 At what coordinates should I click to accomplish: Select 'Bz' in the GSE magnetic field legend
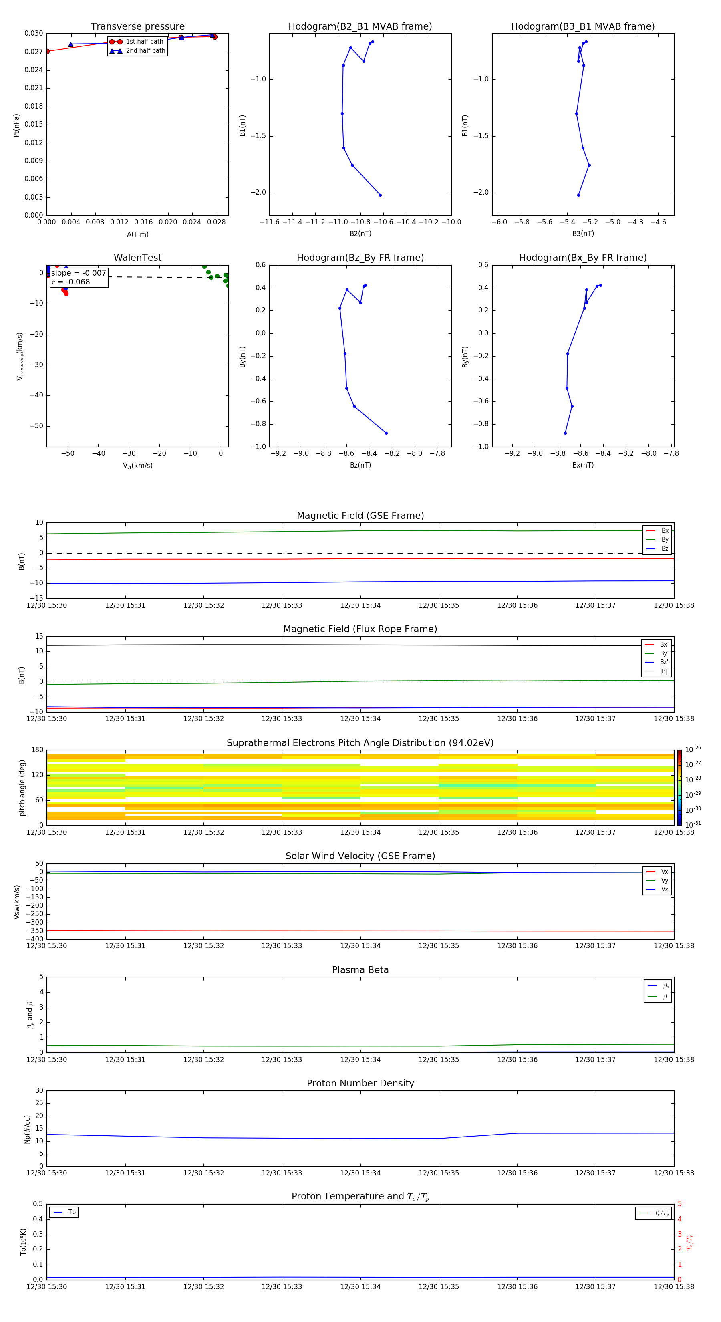[657, 548]
